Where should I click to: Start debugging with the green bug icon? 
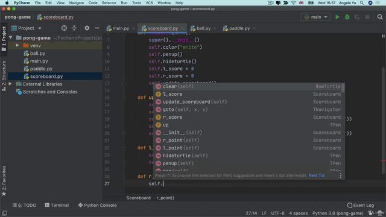(347, 17)
